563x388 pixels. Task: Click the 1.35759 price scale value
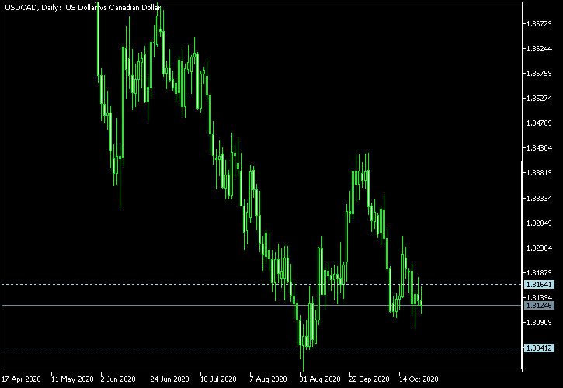(539, 74)
